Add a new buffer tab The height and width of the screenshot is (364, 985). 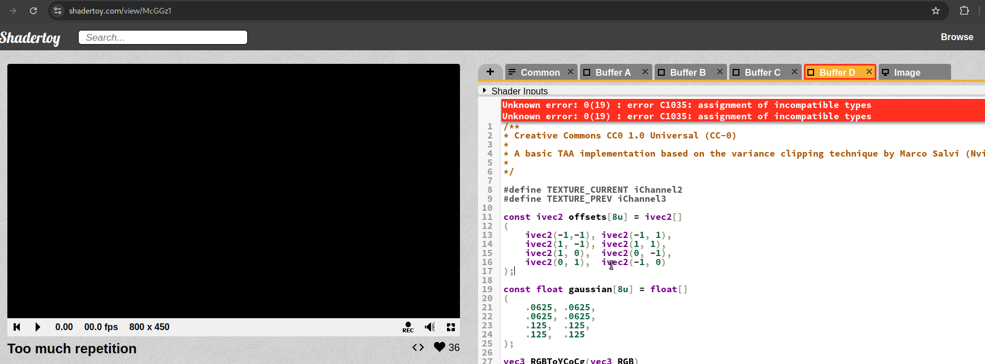490,72
